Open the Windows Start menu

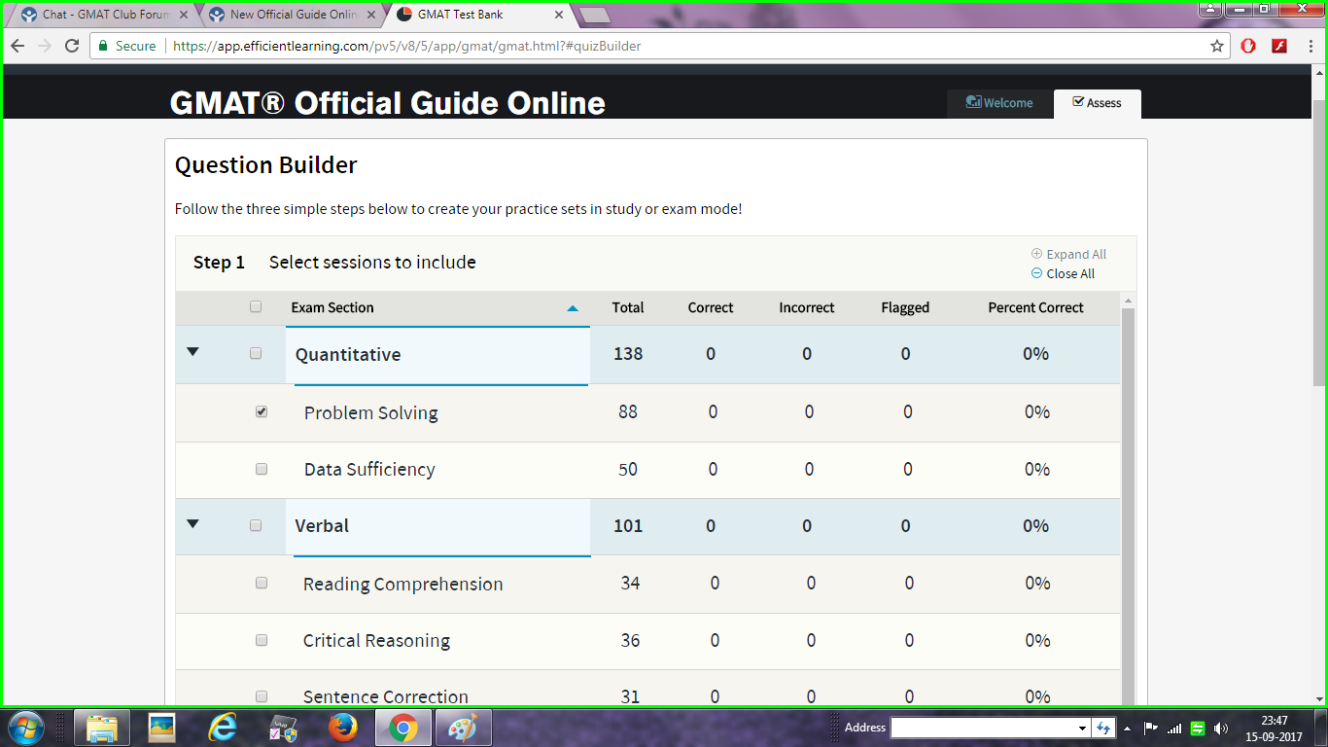click(x=24, y=728)
